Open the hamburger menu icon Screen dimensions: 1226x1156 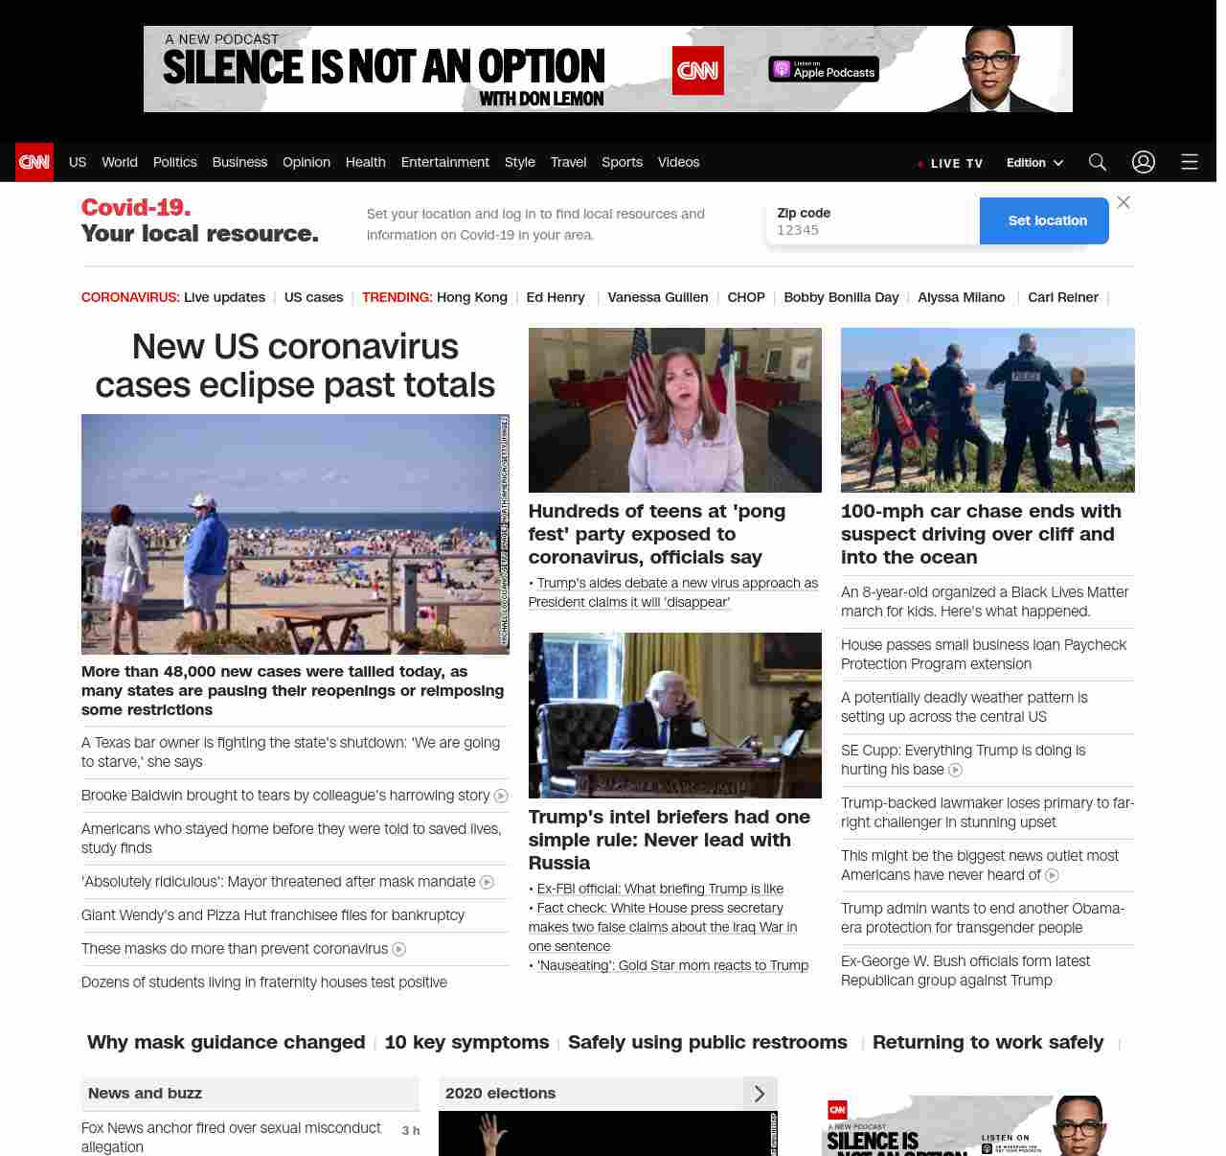pyautogui.click(x=1190, y=162)
